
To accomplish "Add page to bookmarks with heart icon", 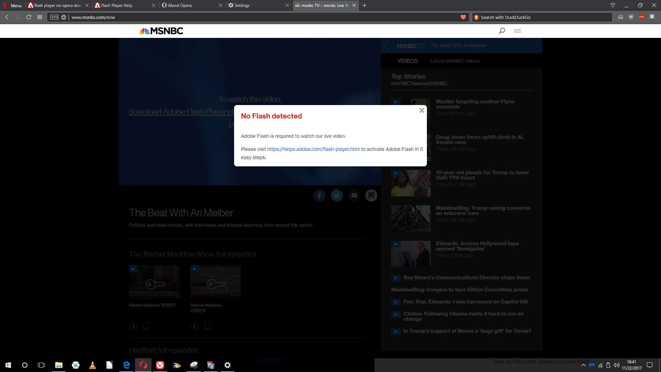I will (463, 17).
